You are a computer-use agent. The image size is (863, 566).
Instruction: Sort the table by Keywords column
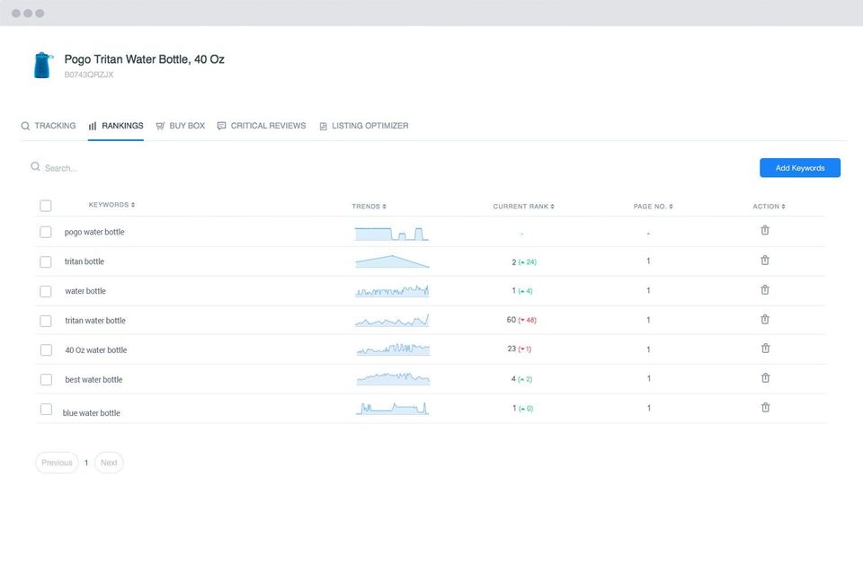coord(111,205)
